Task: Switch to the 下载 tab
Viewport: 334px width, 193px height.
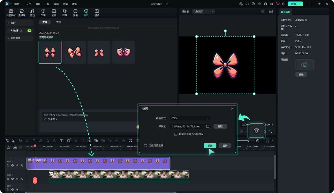Action: (59, 22)
